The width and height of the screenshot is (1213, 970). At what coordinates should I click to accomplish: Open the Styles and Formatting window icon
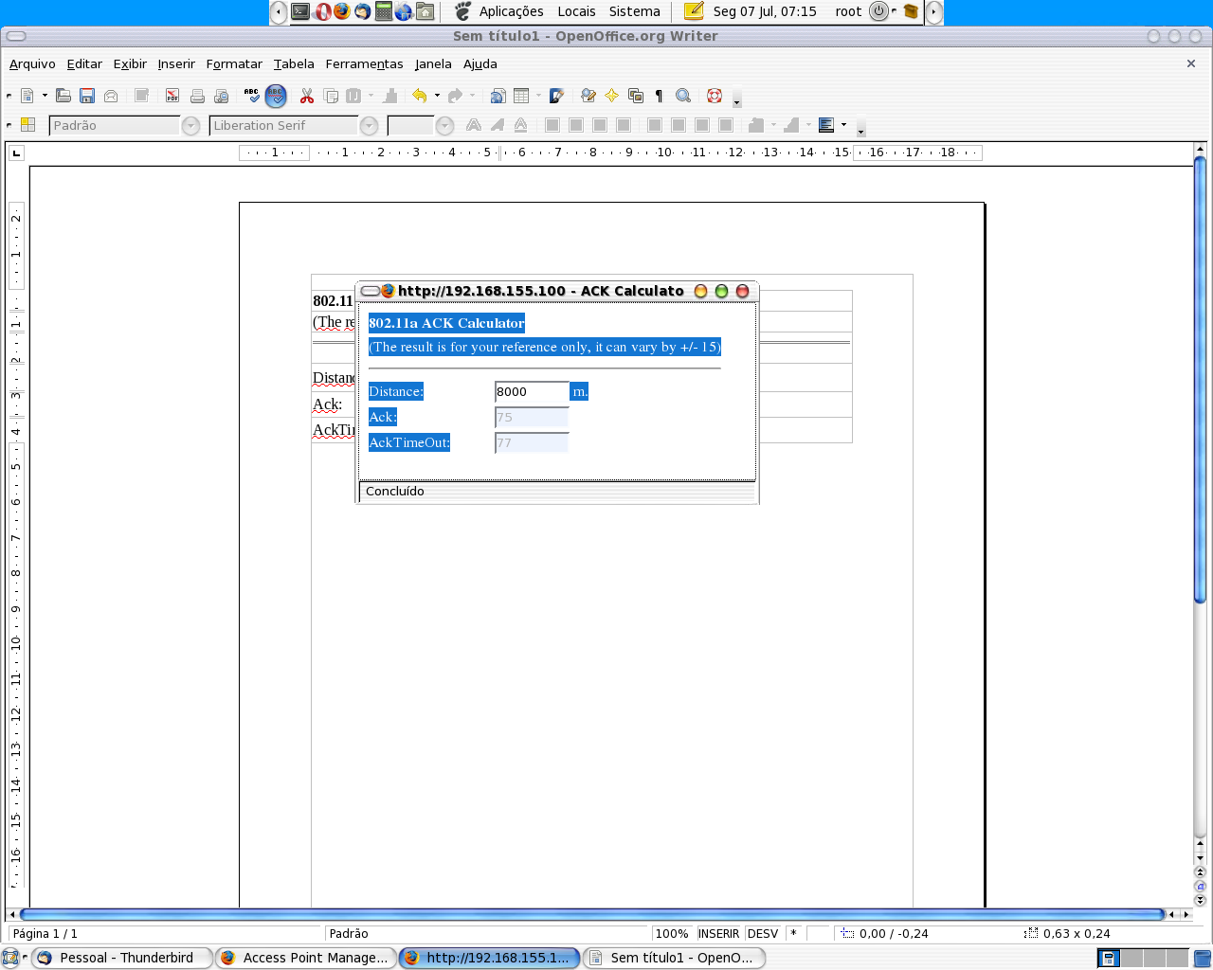pos(27,125)
